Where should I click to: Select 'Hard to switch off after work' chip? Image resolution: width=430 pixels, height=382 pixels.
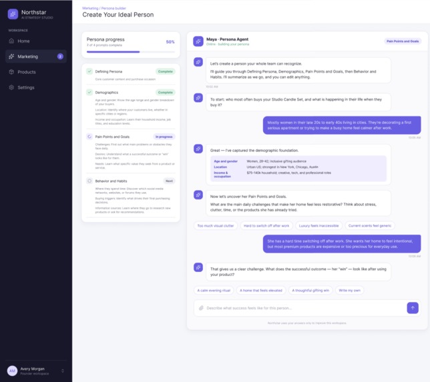[266, 225]
